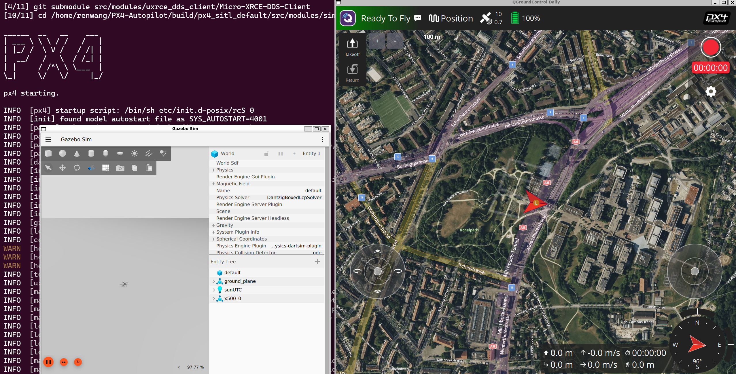Click the Takeoff button in QGroundControl
Viewport: 736px width, 374px height.
352,47
